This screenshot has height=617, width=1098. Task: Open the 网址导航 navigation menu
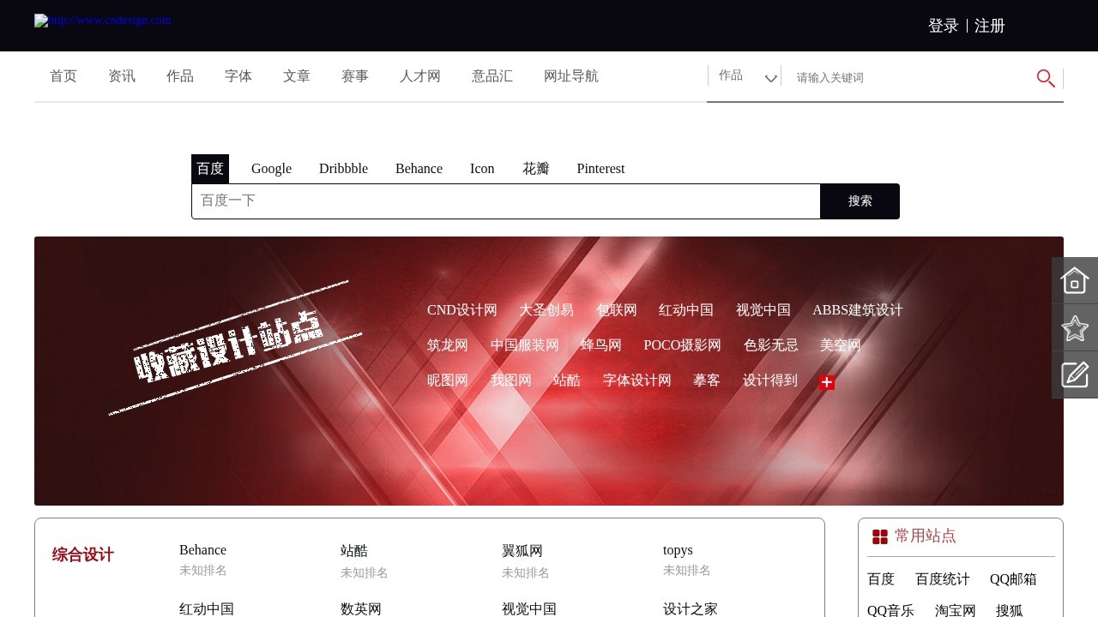tap(571, 76)
